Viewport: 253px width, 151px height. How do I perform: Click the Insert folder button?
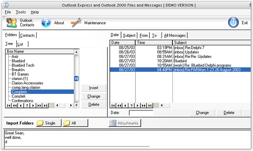[93, 88]
